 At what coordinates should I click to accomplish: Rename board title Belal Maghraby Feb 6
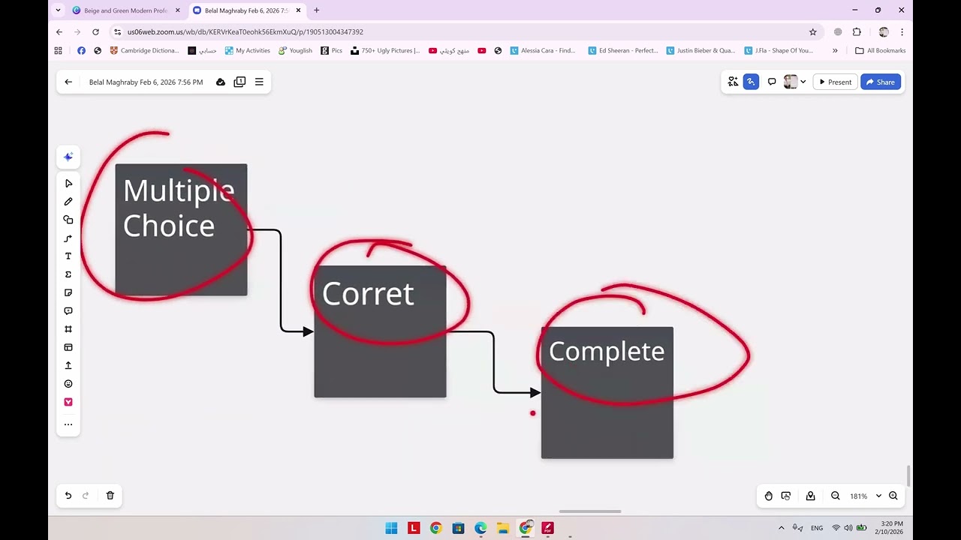(x=146, y=82)
